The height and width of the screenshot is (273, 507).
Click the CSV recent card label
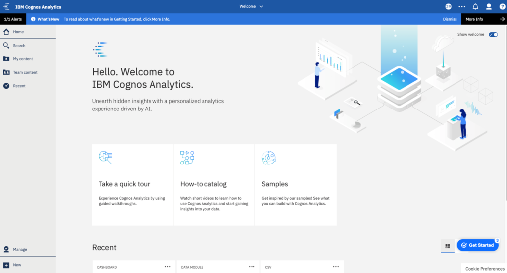[268, 267]
